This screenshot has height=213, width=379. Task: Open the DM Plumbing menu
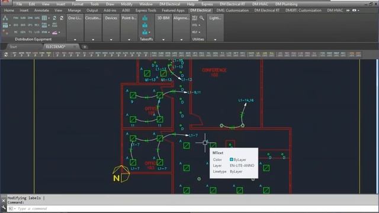pyautogui.click(x=287, y=4)
